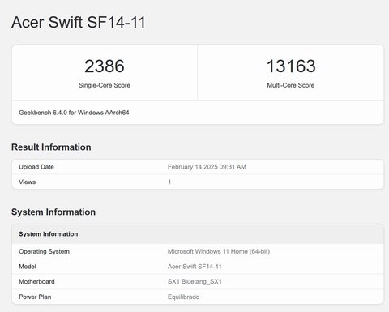Click the Operating System label
Image resolution: width=389 pixels, height=312 pixels.
tap(44, 251)
